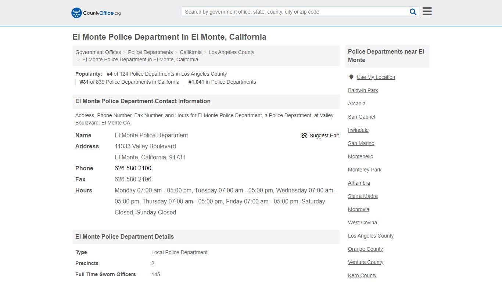Click Contact Information section heading
The width and height of the screenshot is (502, 282).
tap(143, 101)
